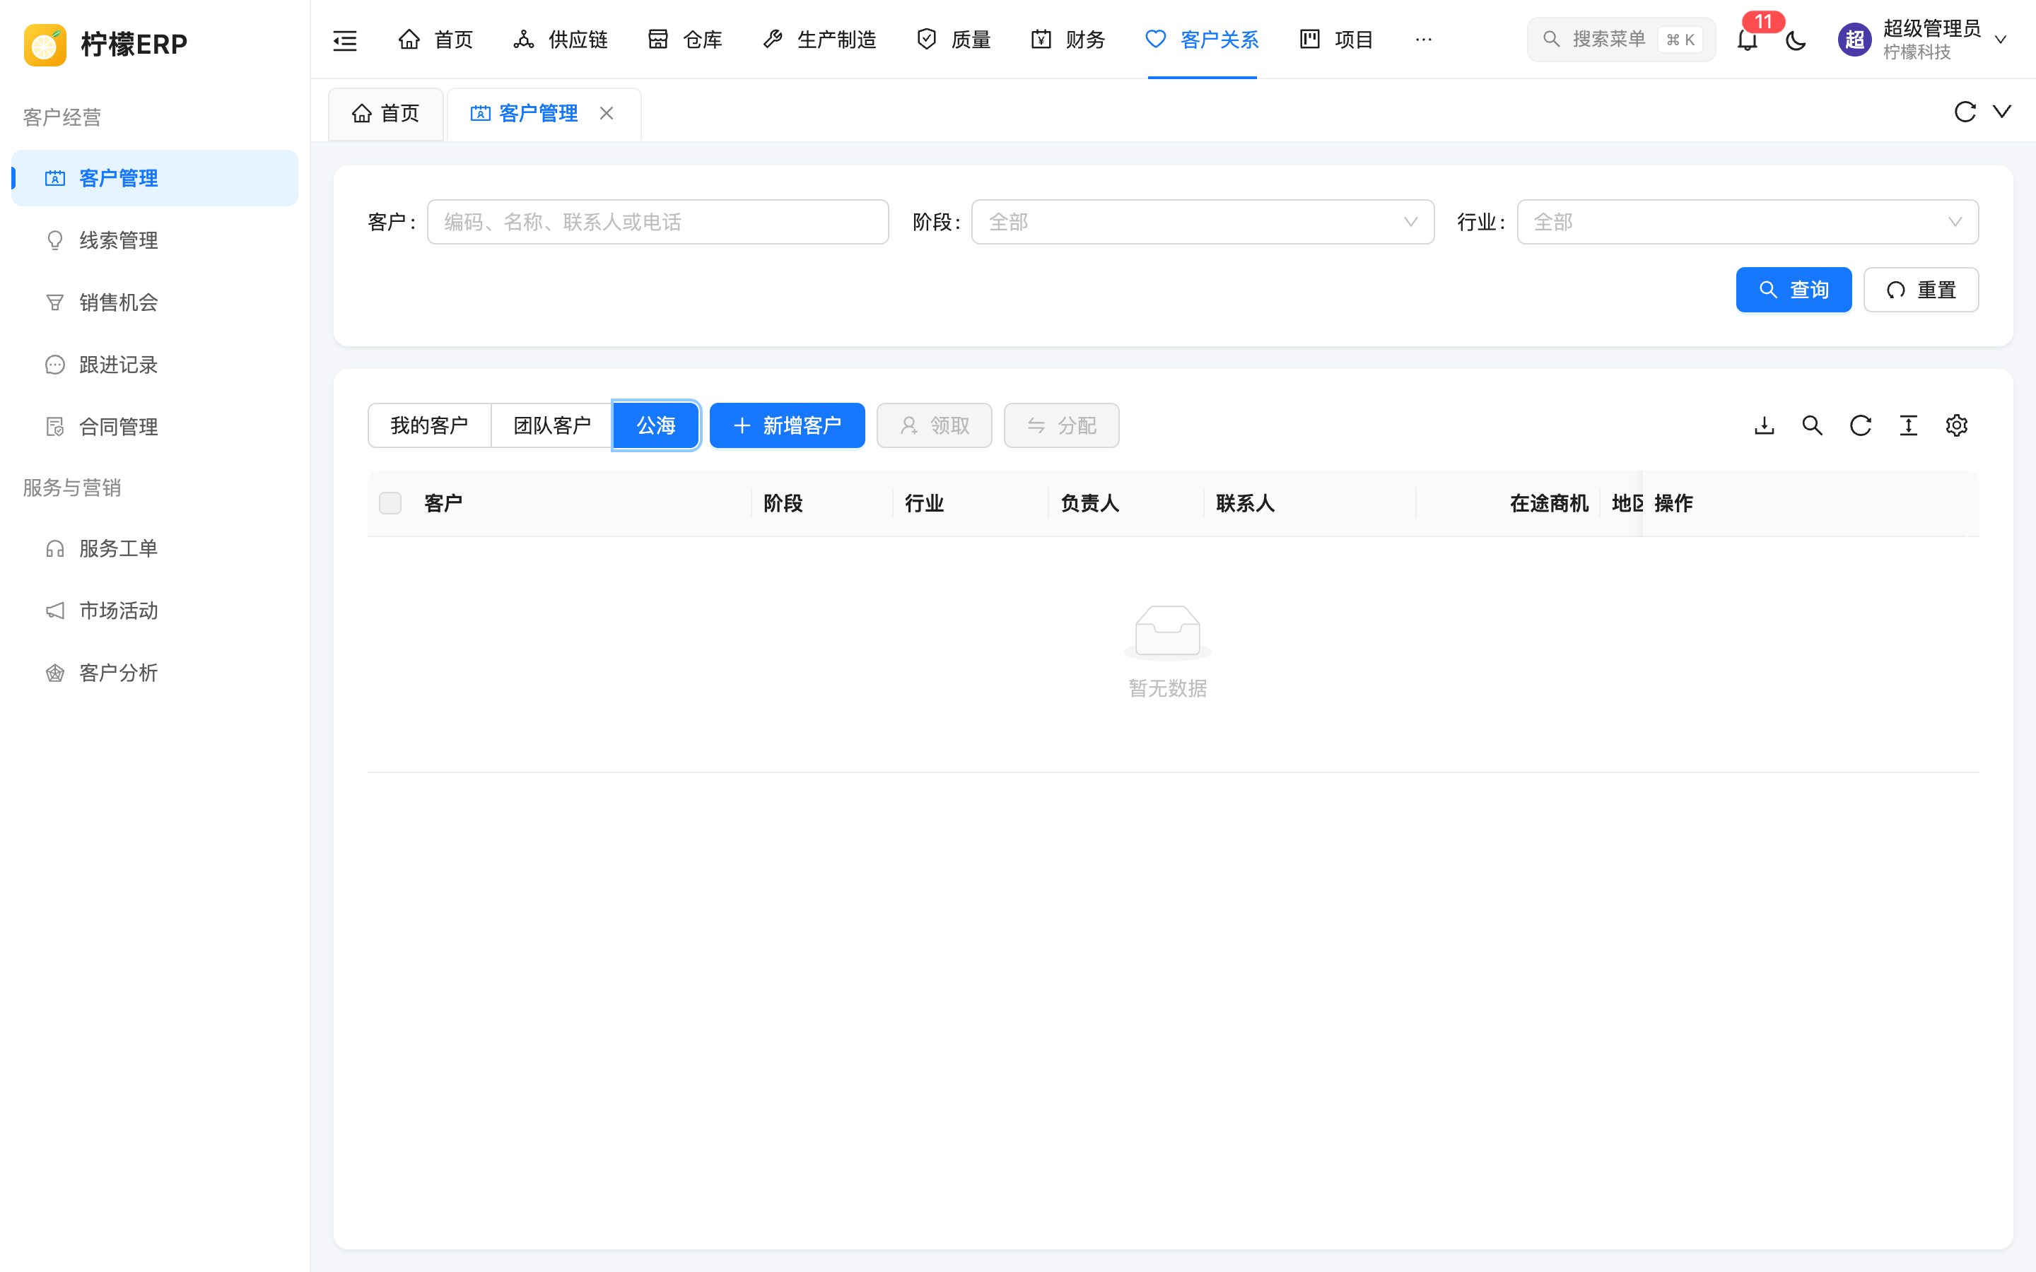Adjust table row density icon
Image resolution: width=2036 pixels, height=1272 pixels.
tap(1908, 425)
